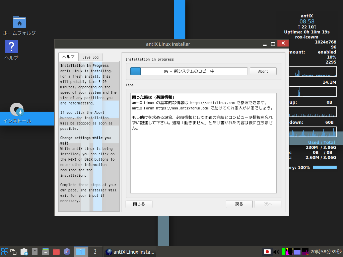Click the purple network monitor tray graph

tap(305, 252)
